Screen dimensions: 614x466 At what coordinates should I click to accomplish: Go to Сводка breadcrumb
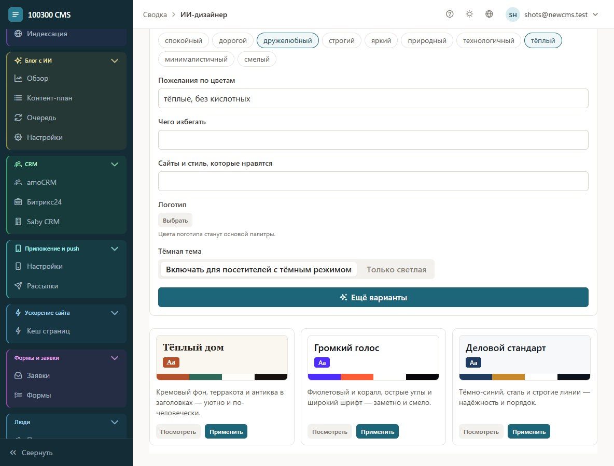tap(155, 14)
